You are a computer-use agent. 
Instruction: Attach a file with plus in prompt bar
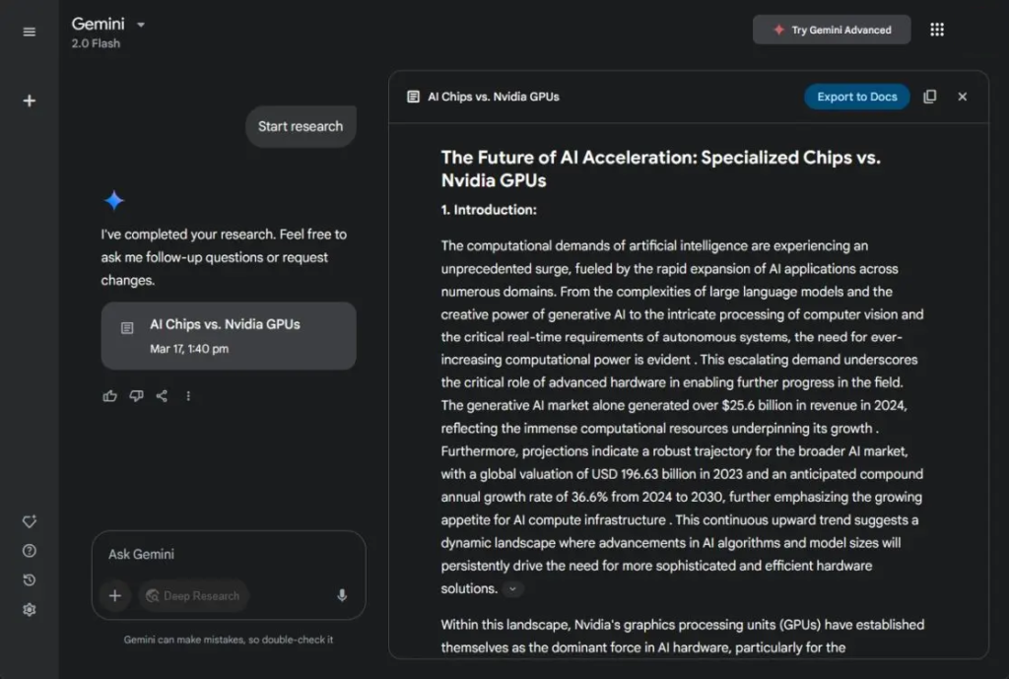(x=114, y=596)
